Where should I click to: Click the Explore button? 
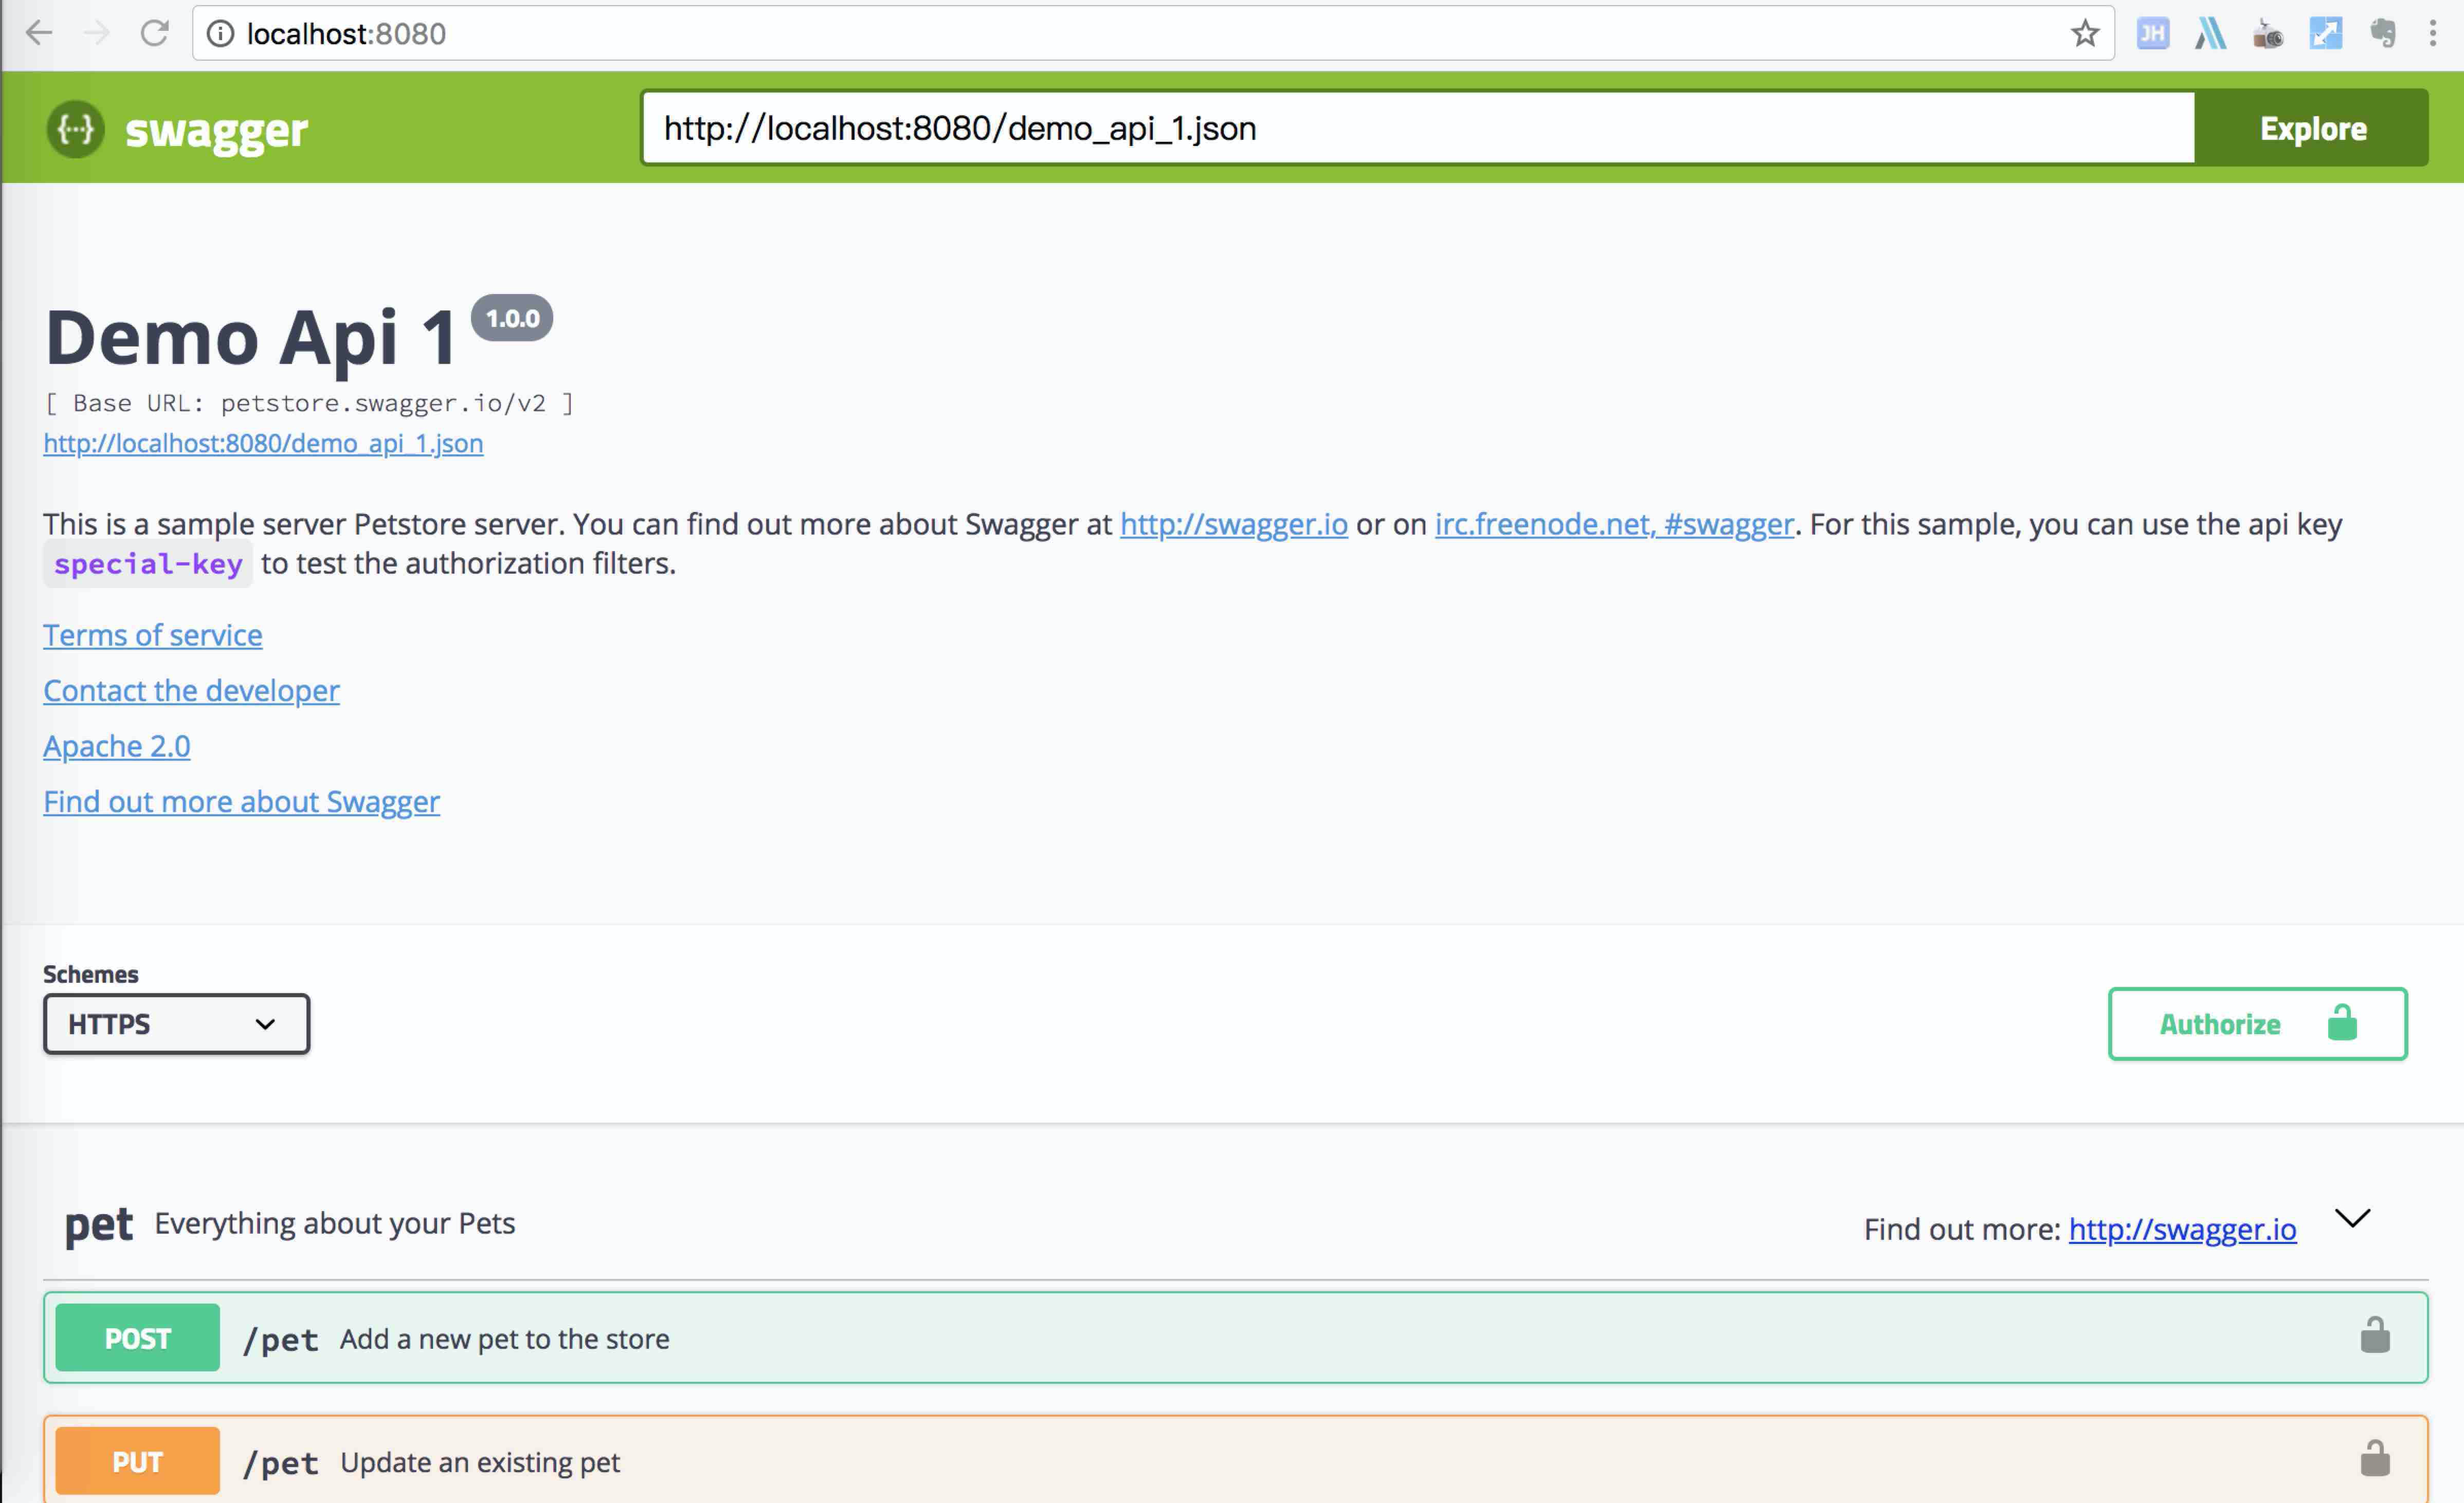[2312, 128]
